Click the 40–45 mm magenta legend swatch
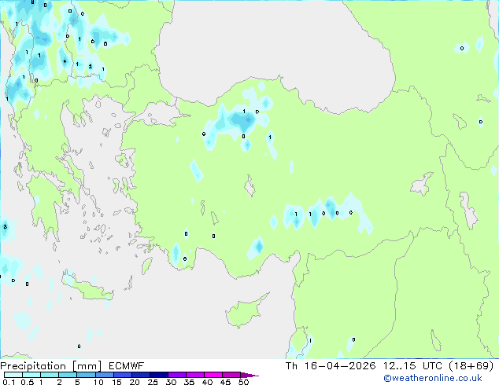The height and width of the screenshot is (385, 499). [213, 375]
